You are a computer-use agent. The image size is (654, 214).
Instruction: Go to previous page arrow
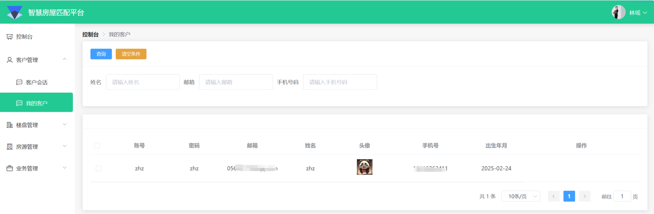click(x=554, y=196)
